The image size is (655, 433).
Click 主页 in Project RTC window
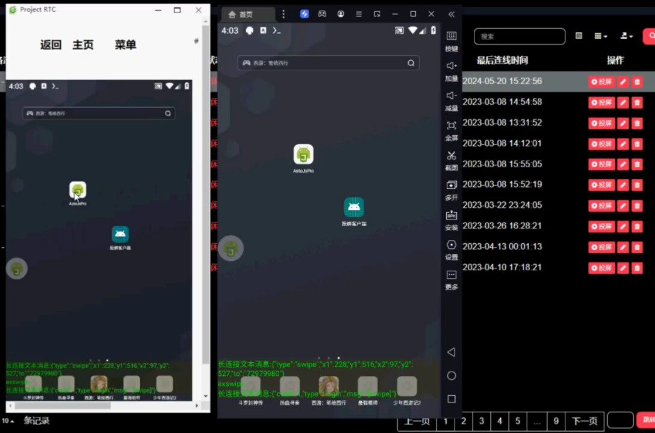coord(83,45)
